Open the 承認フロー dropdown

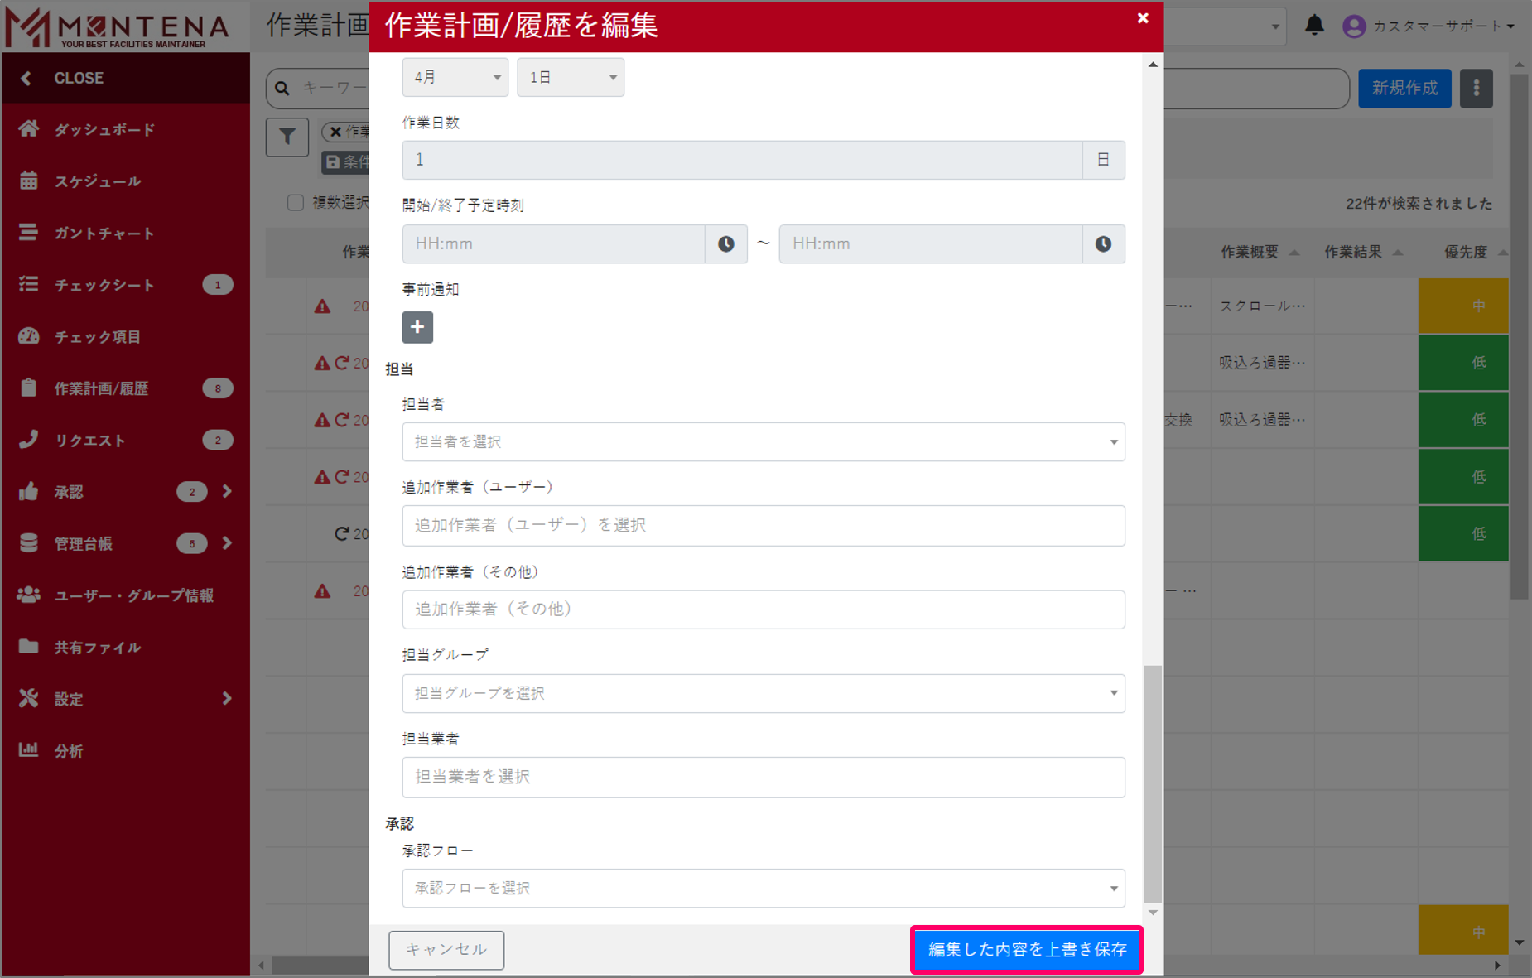763,888
